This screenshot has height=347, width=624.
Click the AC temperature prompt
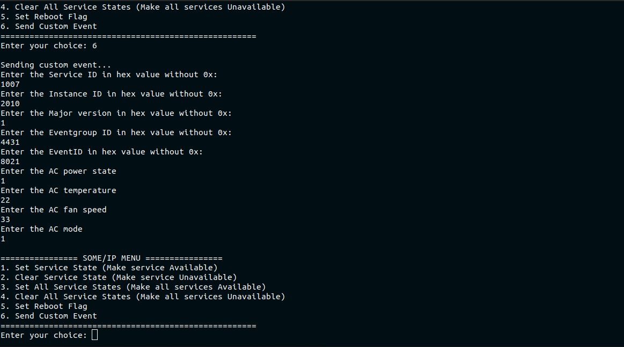pyautogui.click(x=58, y=190)
